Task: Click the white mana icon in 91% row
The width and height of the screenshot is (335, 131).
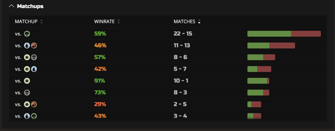Action: [27, 81]
